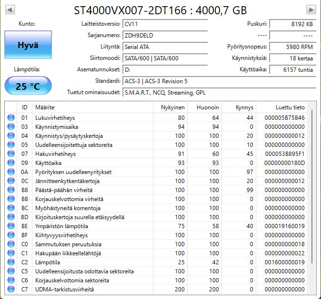This screenshot has height=299, width=321.
Task: Select the Hakuvirhetiheys attribute name
Action: pyautogui.click(x=55, y=154)
